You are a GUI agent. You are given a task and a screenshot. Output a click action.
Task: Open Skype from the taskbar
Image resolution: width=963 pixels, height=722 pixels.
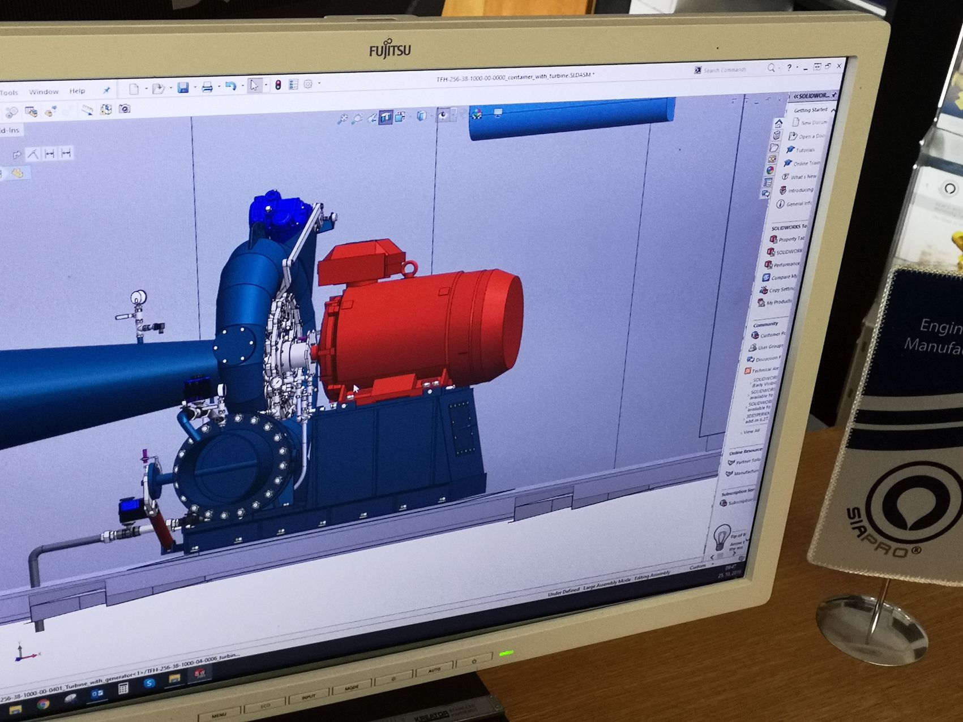click(149, 683)
